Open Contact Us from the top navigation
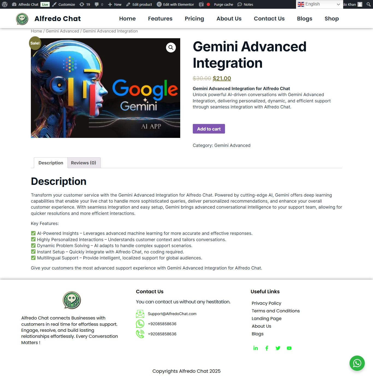 [x=269, y=19]
